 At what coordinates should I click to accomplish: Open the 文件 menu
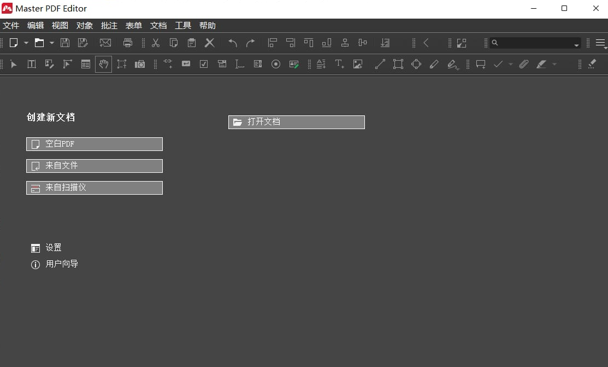[11, 26]
